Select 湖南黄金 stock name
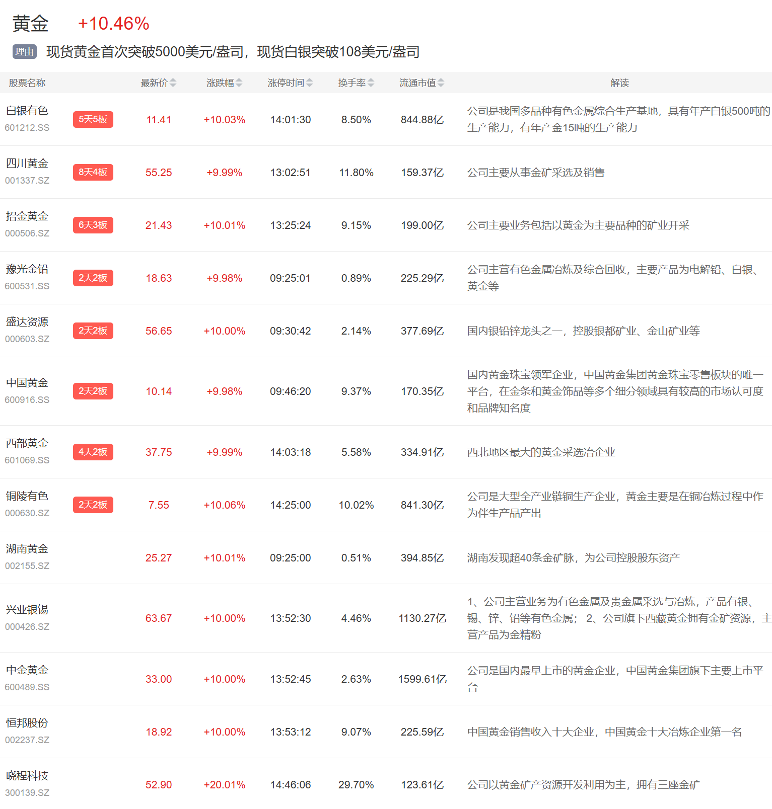 pyautogui.click(x=27, y=549)
